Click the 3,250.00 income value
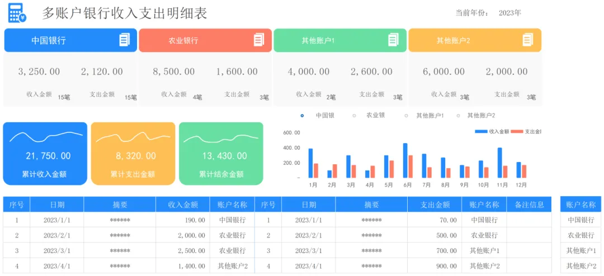The width and height of the screenshot is (604, 276). coord(39,72)
